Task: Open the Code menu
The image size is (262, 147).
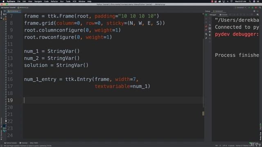Action: (46, 1)
